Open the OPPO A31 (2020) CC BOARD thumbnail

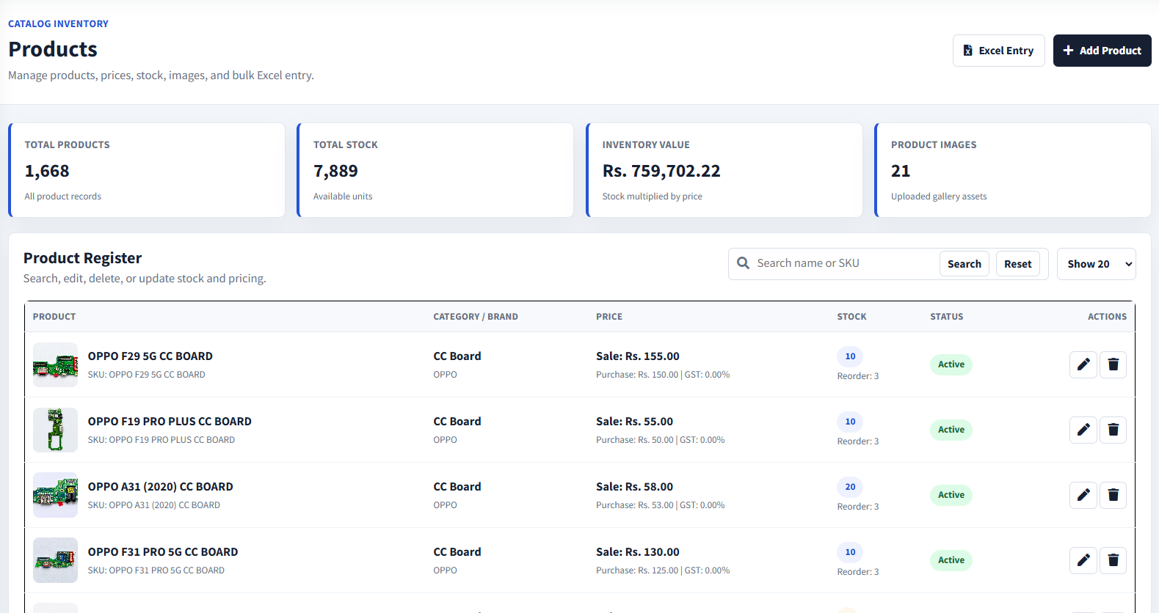pyautogui.click(x=55, y=495)
